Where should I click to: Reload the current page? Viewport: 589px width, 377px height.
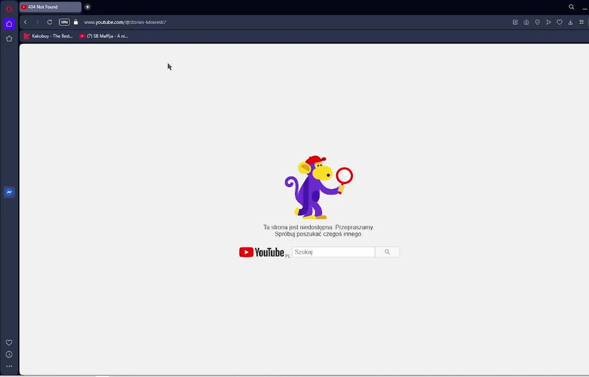(x=50, y=22)
